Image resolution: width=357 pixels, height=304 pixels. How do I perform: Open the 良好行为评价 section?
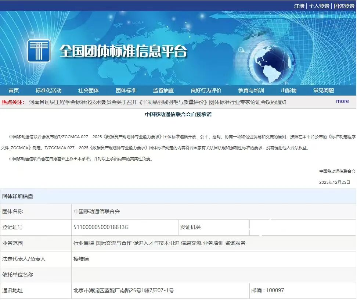coord(206,90)
